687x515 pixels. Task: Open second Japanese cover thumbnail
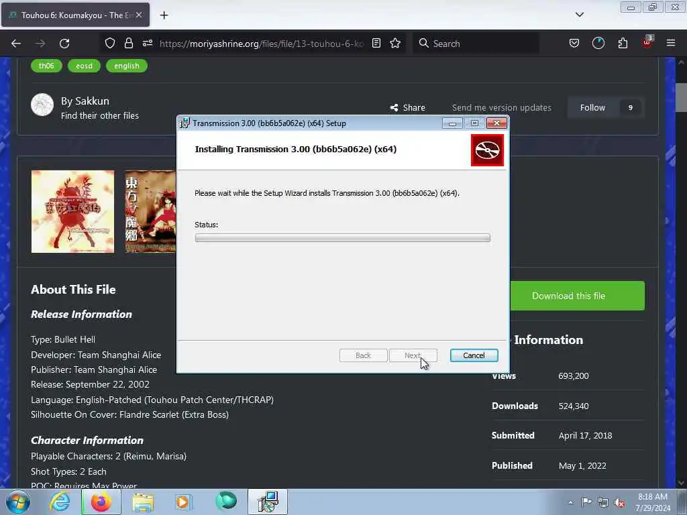coord(150,211)
